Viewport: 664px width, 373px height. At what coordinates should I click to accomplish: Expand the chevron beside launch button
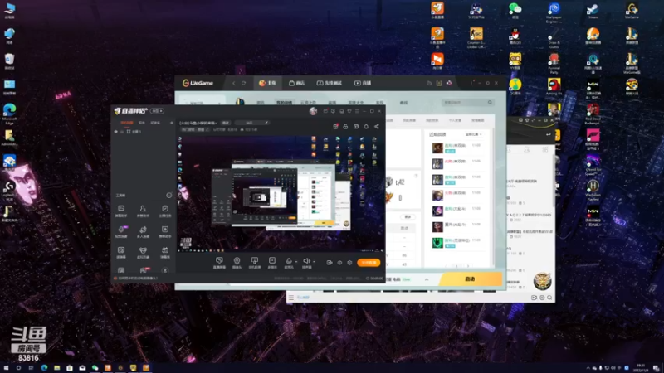[427, 279]
